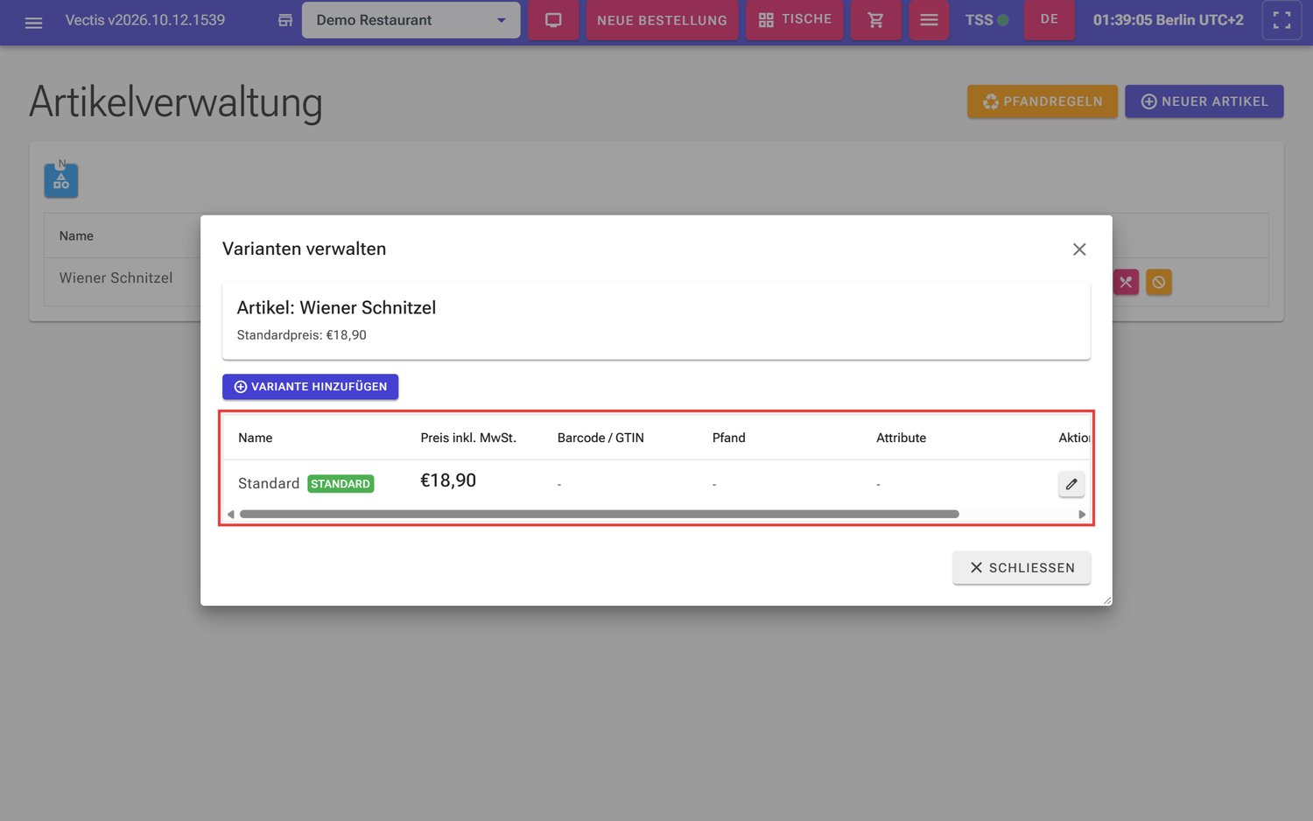Expand the Demo Restaurant dropdown

pos(411,20)
